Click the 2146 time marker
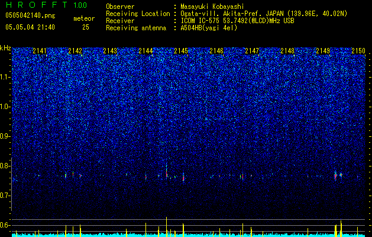The width and height of the screenshot is (372, 237). point(216,51)
